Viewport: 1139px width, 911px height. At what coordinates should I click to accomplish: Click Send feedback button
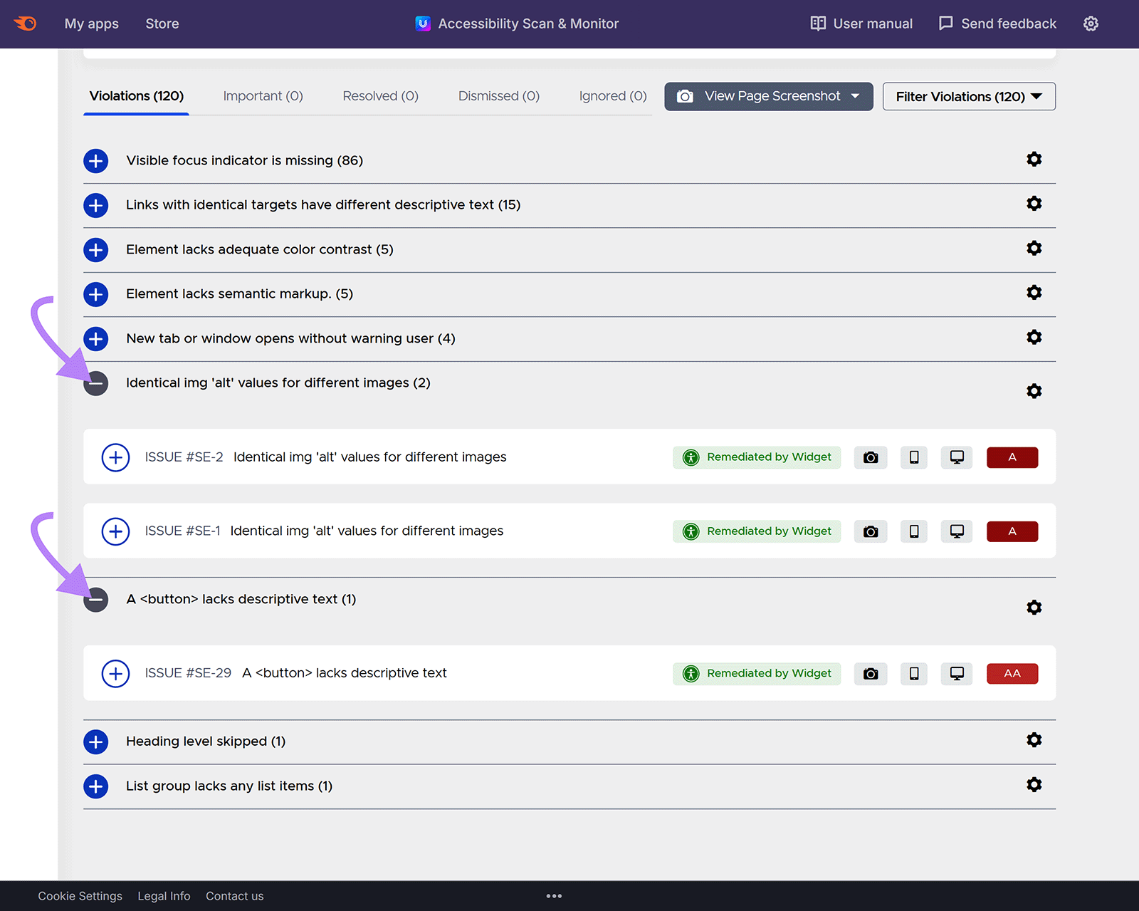(x=997, y=24)
